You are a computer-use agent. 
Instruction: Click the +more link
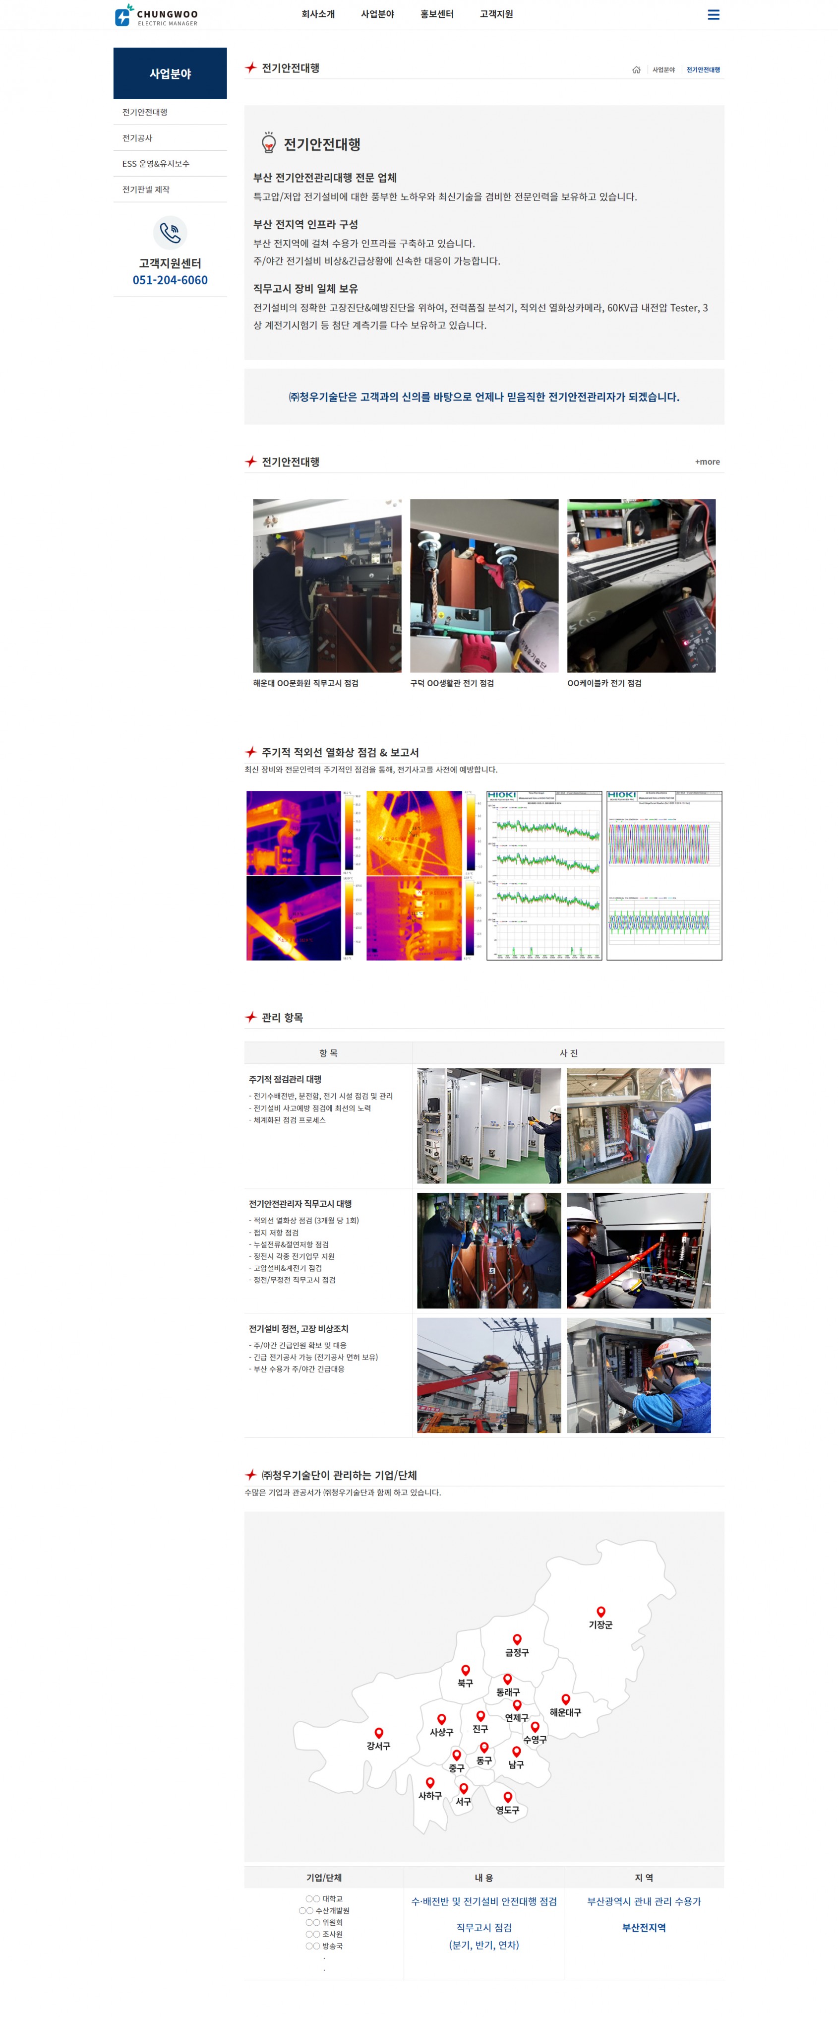707,462
